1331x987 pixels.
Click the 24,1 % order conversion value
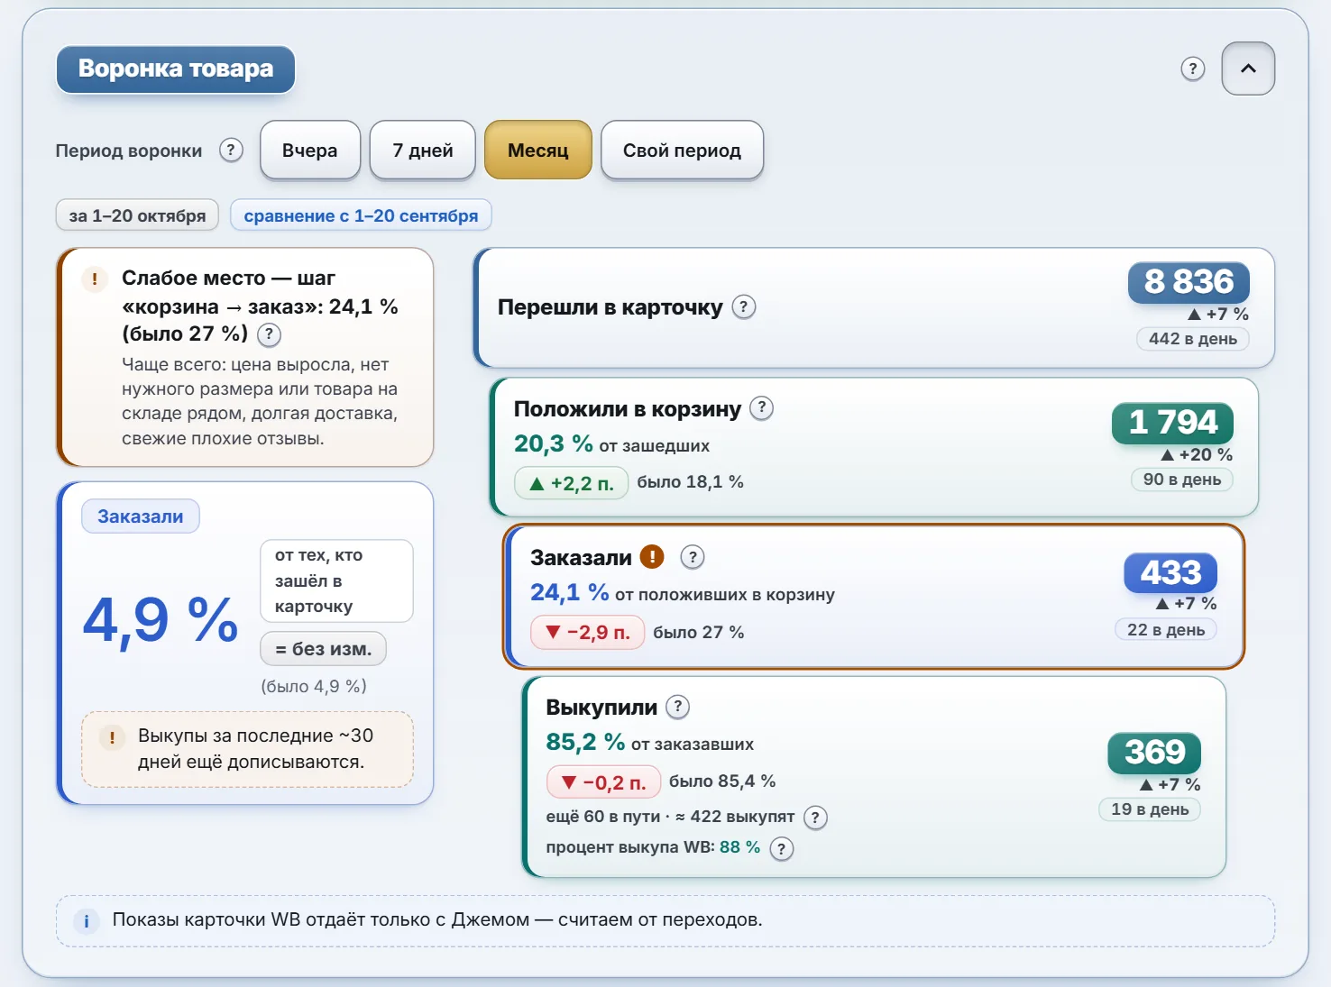570,592
